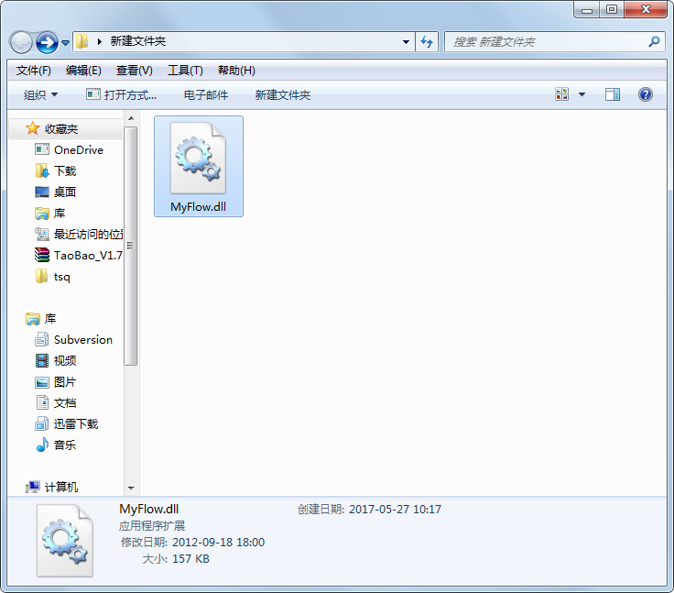
Task: Open the recent pages dropdown arrow
Action: (66, 42)
